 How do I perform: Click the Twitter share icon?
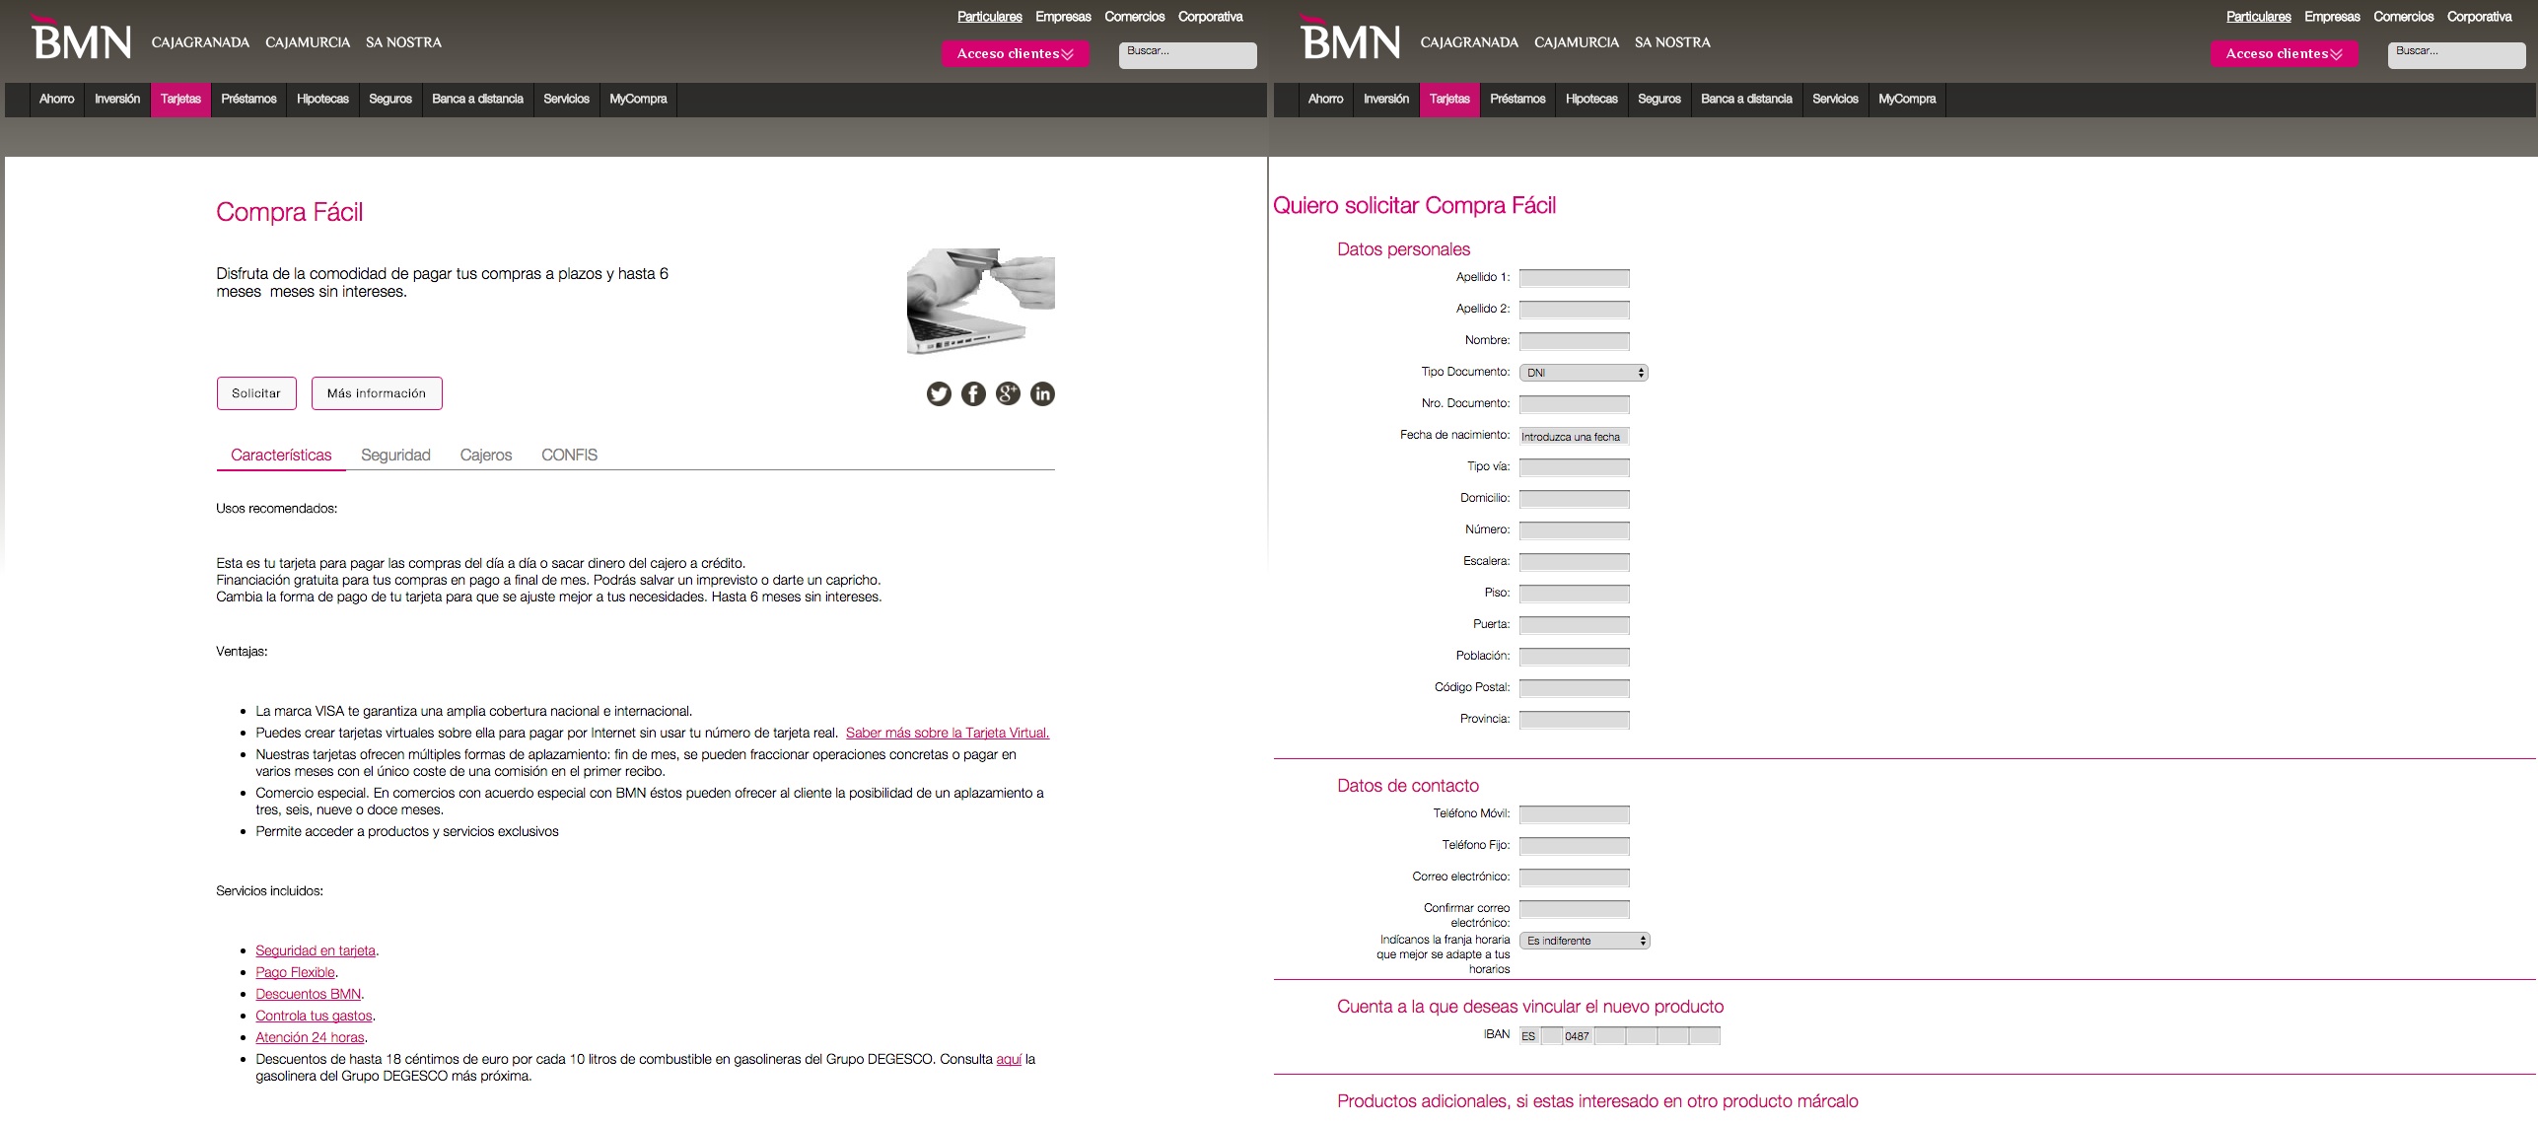coord(939,393)
